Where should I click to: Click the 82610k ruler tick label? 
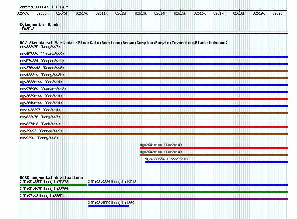click(82, 13)
